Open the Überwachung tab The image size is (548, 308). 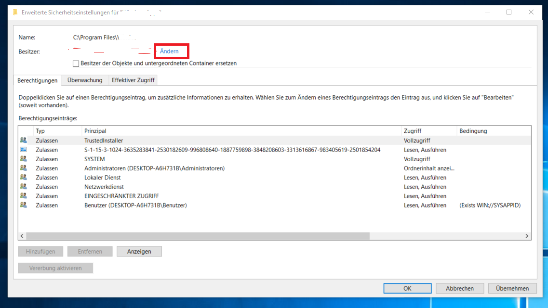85,80
